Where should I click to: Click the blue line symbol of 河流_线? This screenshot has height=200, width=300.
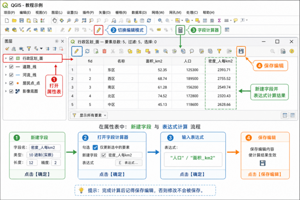18,75
